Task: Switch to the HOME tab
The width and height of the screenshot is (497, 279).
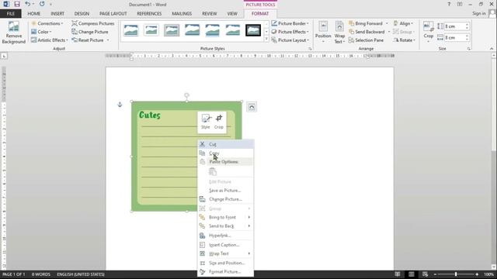Action: coord(34,14)
